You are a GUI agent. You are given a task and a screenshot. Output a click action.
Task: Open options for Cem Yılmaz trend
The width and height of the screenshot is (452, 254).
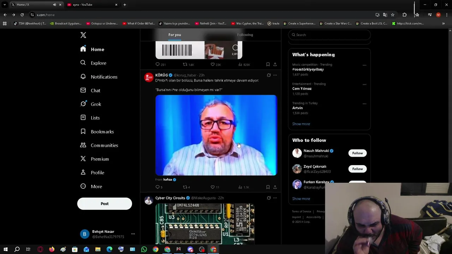click(x=364, y=84)
